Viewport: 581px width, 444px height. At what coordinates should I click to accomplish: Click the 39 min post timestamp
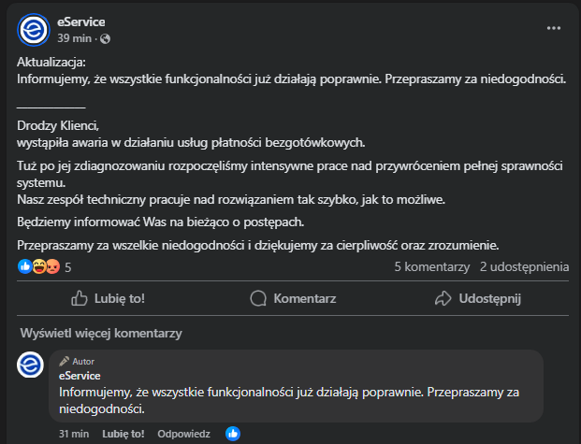74,38
